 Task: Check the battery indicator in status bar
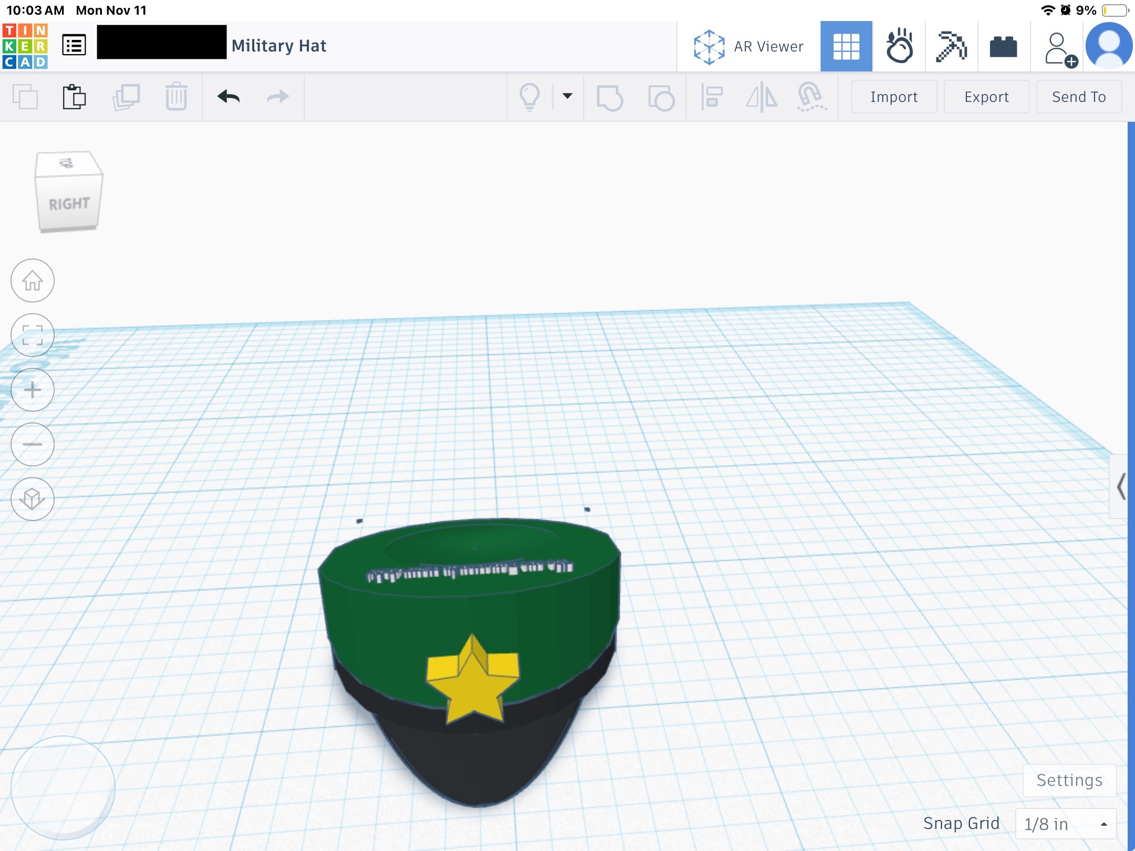click(1115, 11)
